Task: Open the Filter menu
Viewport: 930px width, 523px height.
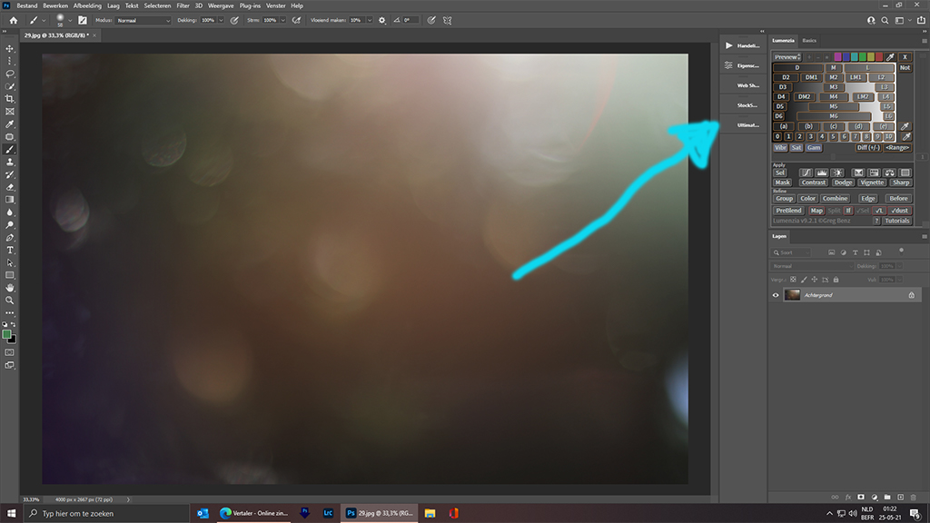Action: [x=183, y=5]
